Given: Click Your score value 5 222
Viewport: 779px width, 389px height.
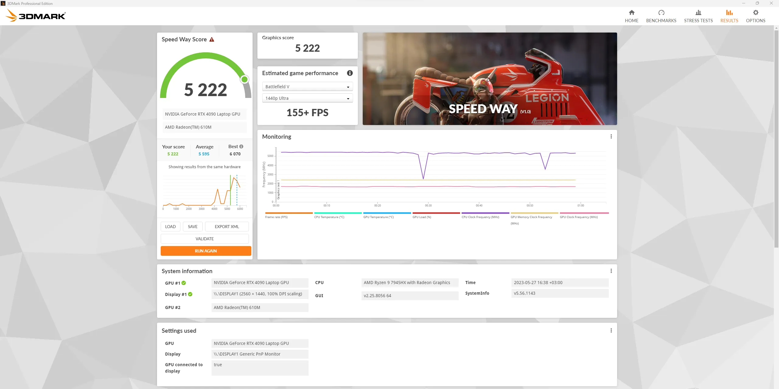Looking at the screenshot, I should [x=173, y=154].
